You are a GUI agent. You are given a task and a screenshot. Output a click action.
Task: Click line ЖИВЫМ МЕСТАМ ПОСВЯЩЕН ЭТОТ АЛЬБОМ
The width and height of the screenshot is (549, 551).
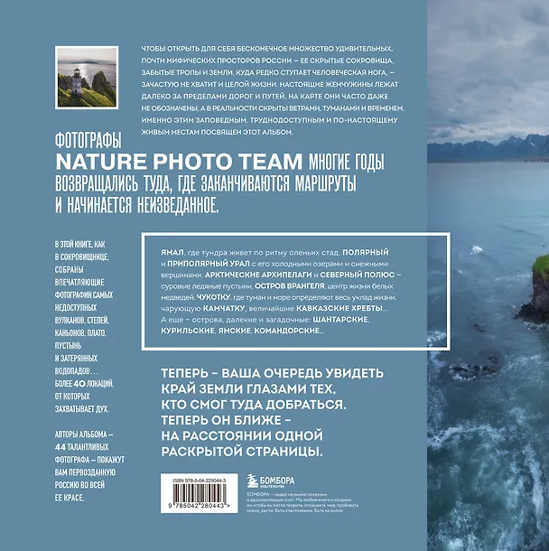tap(217, 132)
